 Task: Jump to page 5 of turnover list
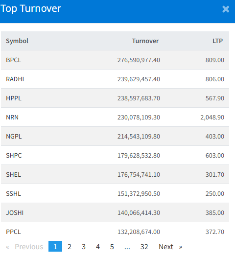click(112, 247)
